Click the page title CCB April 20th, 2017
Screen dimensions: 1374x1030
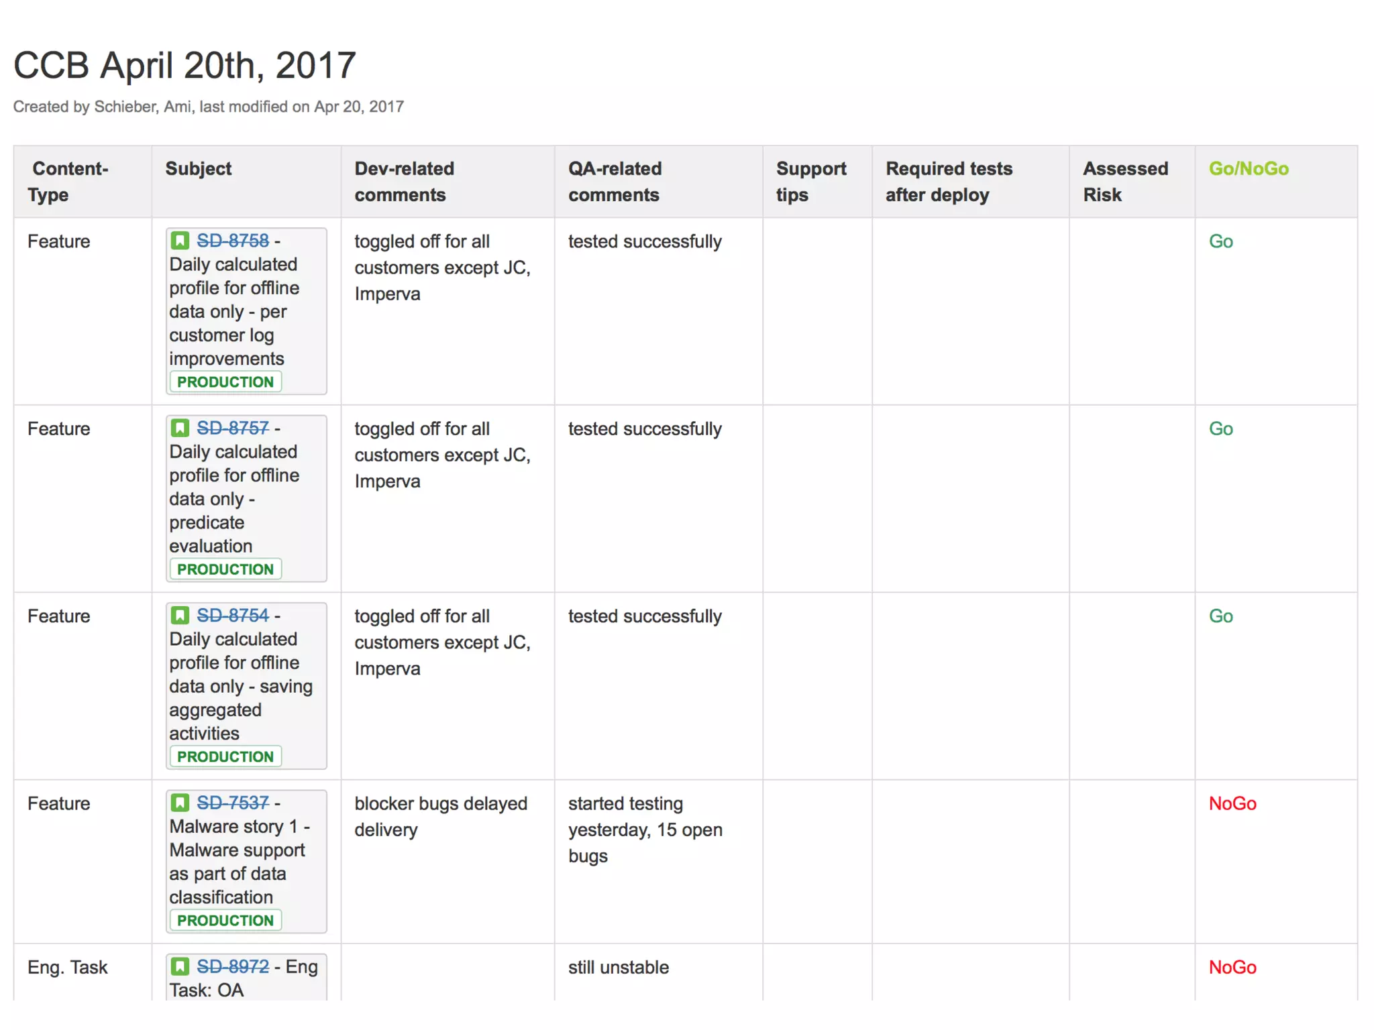tap(184, 65)
